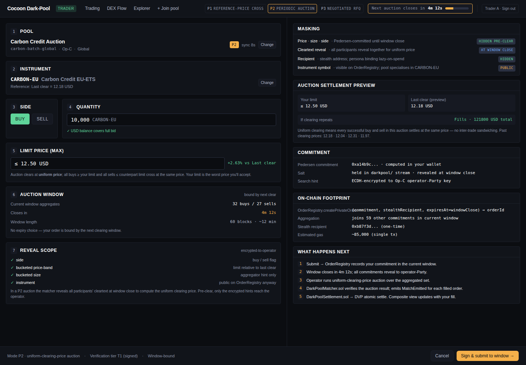Change the CARBON-EU instrument

point(267,83)
